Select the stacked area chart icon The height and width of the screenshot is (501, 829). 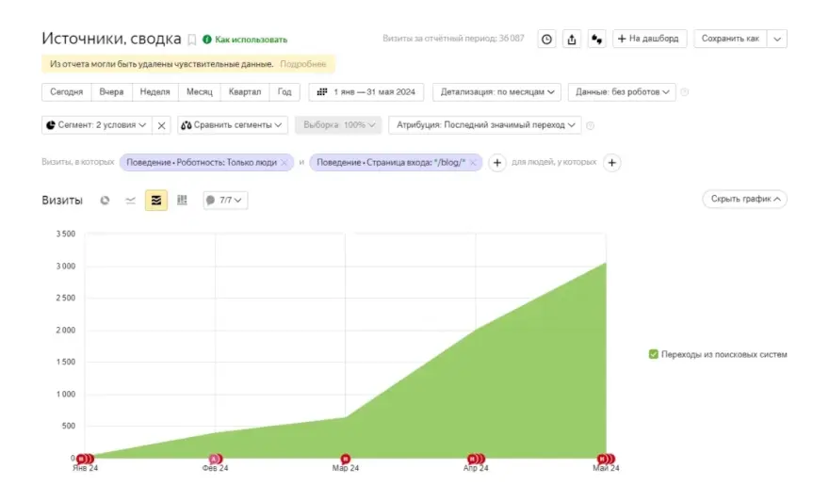coord(156,200)
